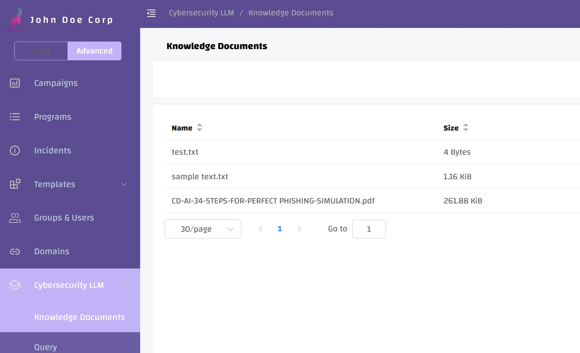
Task: Click the Domains link icon
Action: [15, 251]
